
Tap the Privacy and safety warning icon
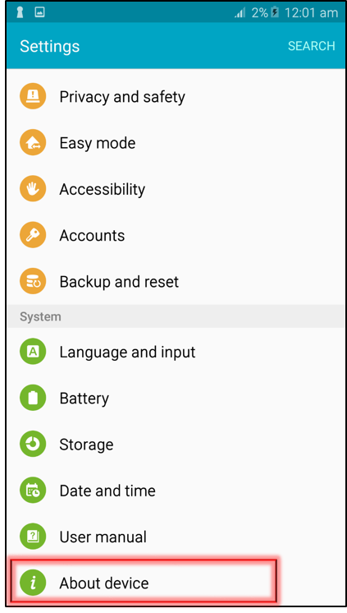[x=33, y=96]
